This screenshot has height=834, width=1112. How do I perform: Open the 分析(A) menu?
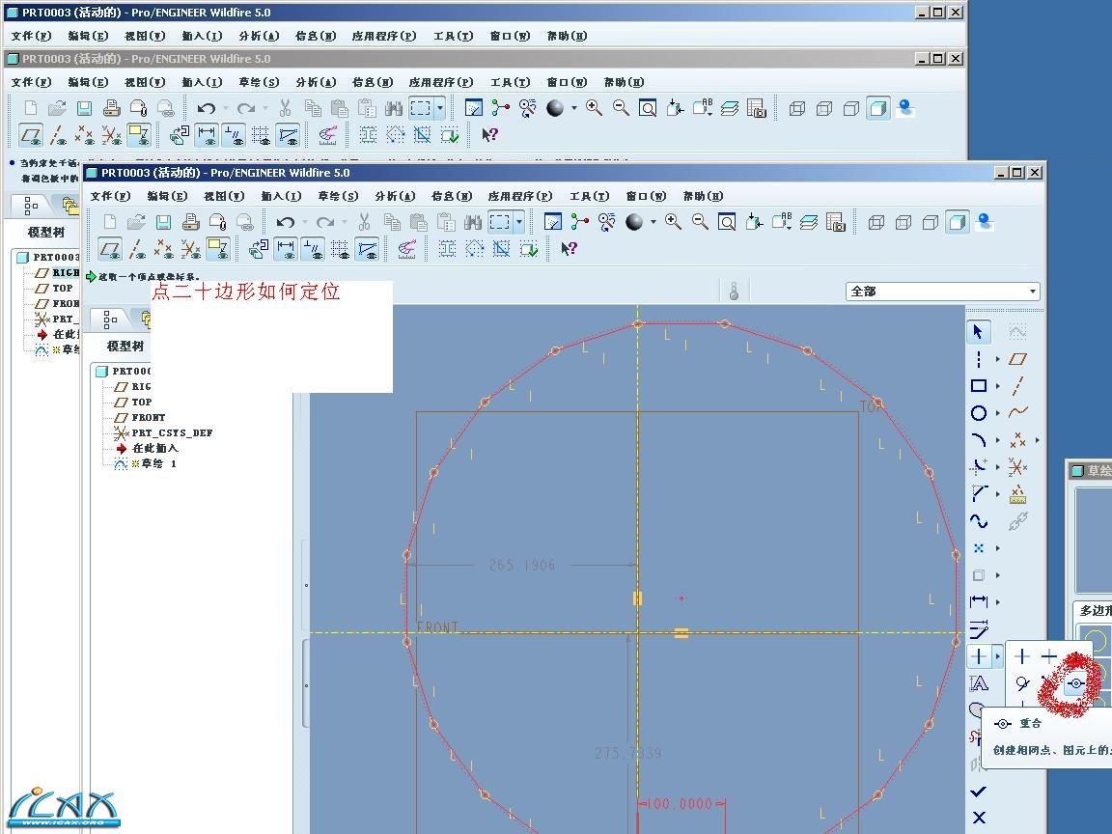[x=394, y=196]
